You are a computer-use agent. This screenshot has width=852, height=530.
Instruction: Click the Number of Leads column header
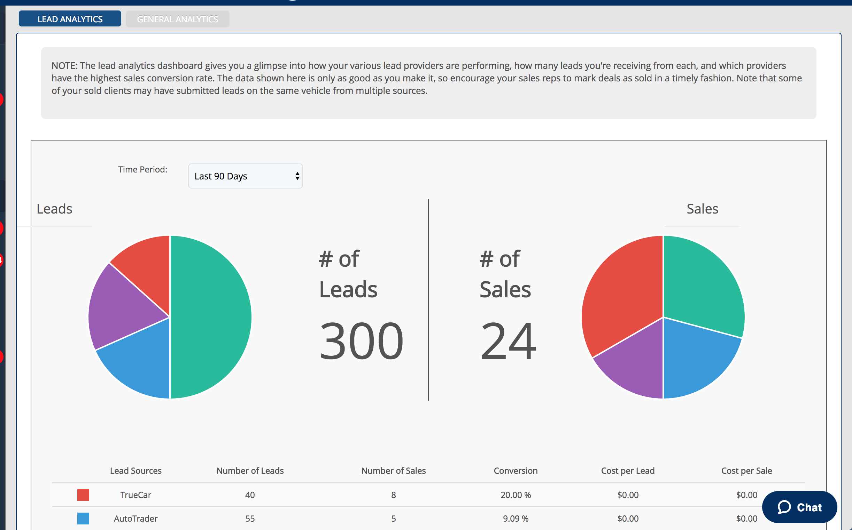pyautogui.click(x=250, y=471)
